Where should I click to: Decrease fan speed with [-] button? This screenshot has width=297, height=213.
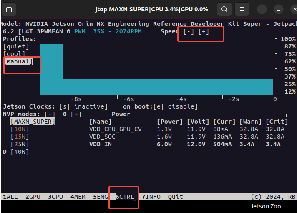pyautogui.click(x=189, y=32)
